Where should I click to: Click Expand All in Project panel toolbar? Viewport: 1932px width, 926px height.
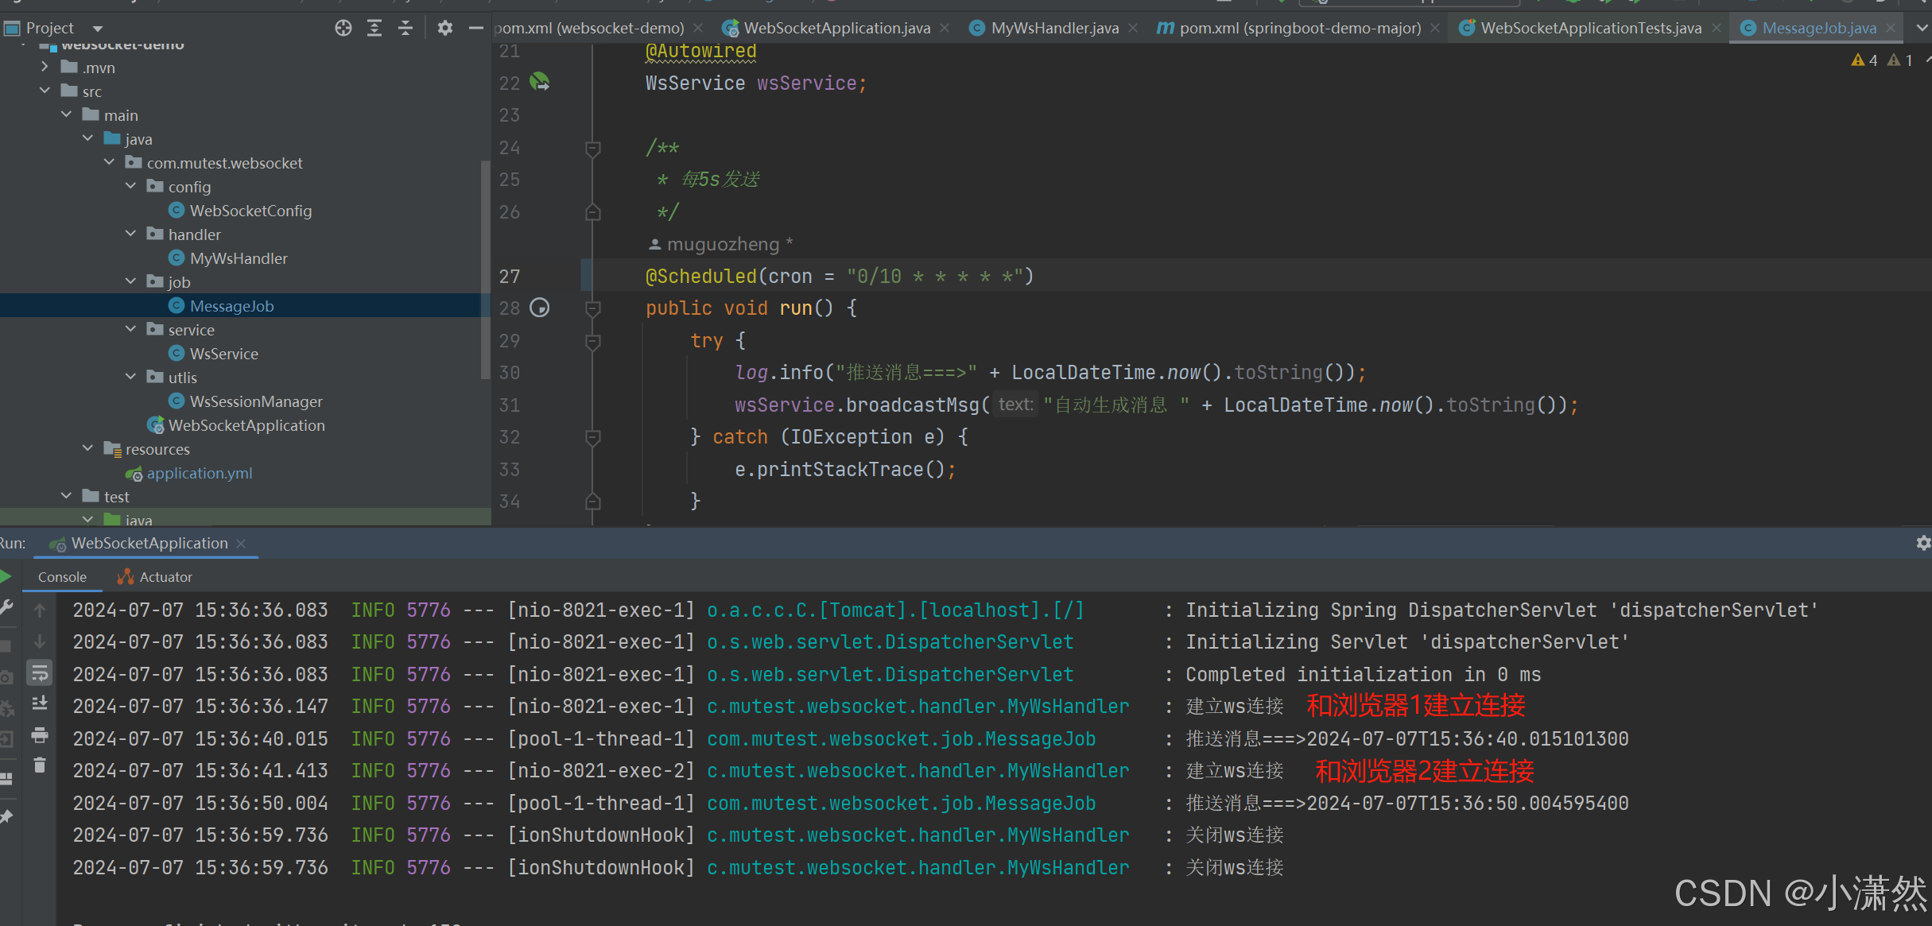click(x=374, y=29)
